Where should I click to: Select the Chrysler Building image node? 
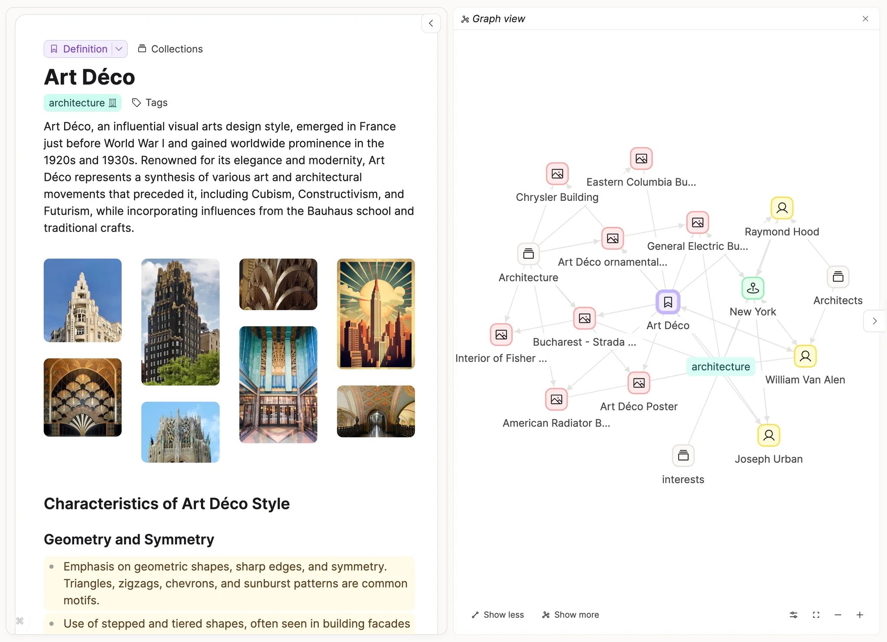(x=557, y=174)
